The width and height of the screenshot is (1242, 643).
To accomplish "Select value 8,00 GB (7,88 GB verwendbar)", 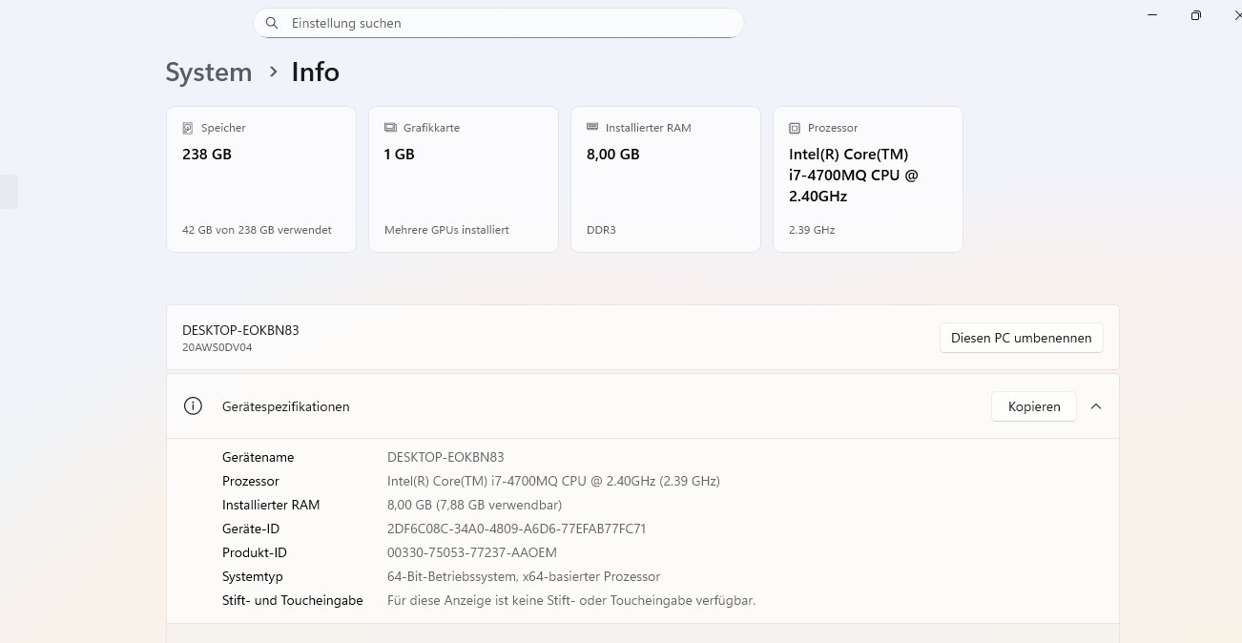I will click(474, 505).
